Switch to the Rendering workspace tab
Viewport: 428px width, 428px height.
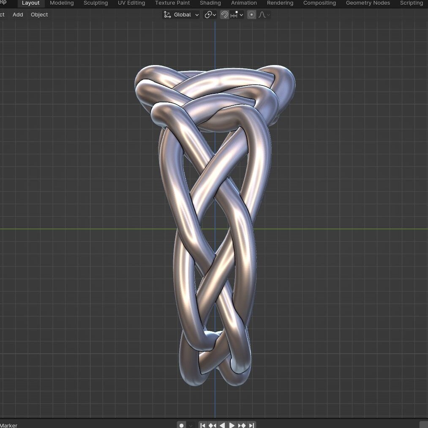pyautogui.click(x=280, y=3)
